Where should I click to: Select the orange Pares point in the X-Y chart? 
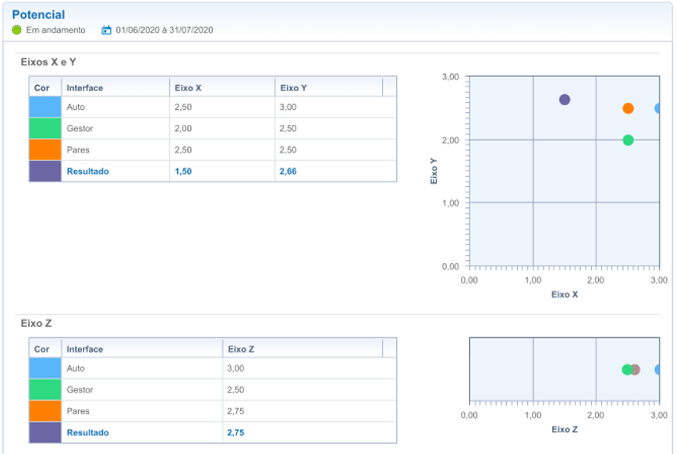pos(628,108)
